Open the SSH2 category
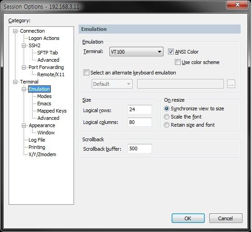 (x=35, y=46)
